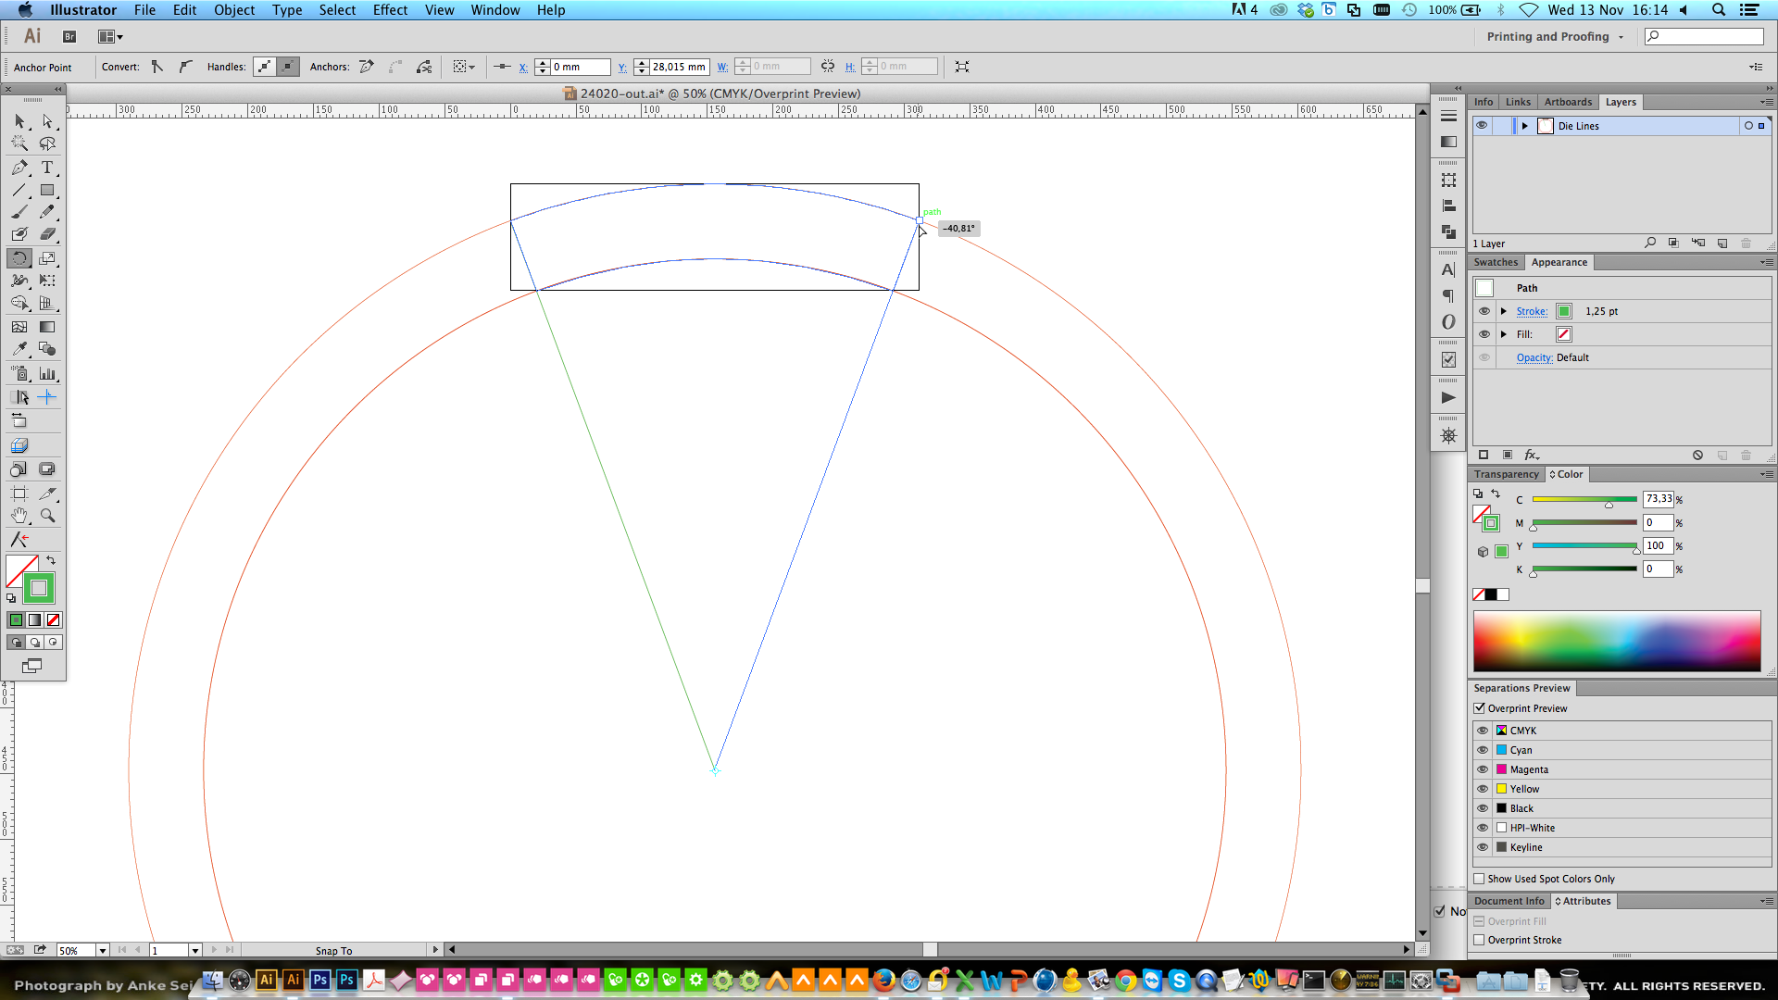Enable Show Used Spot Colors Only
1778x1000 pixels.
coord(1480,878)
